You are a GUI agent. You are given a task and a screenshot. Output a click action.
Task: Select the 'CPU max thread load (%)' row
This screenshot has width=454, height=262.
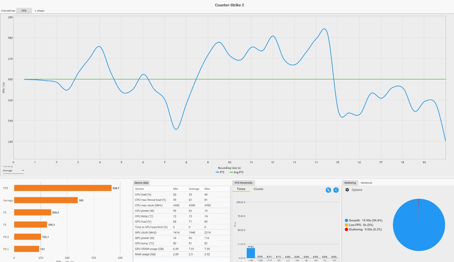point(182,200)
